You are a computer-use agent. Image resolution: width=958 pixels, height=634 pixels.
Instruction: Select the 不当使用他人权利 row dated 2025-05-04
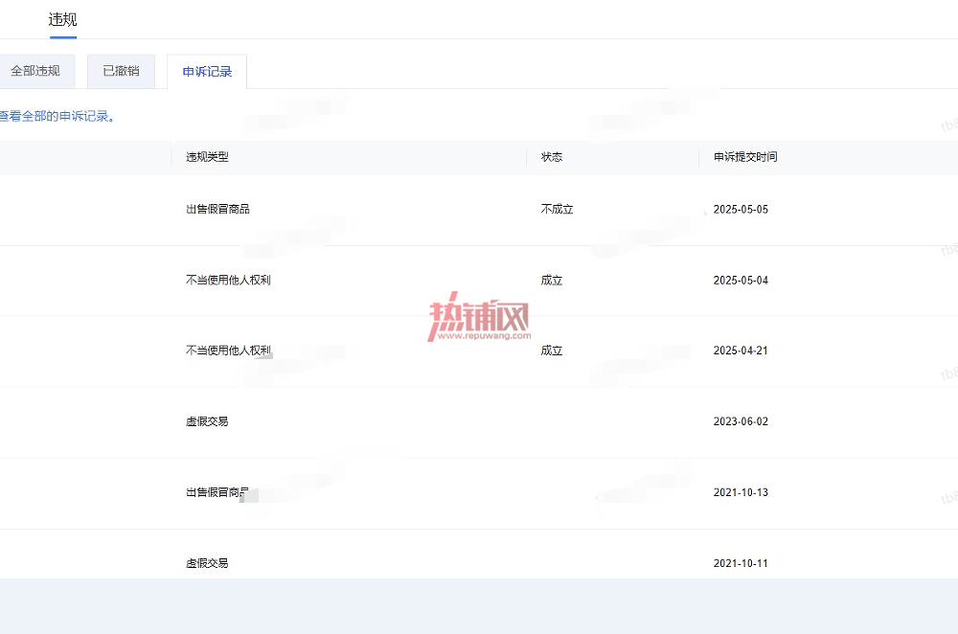[x=479, y=281]
